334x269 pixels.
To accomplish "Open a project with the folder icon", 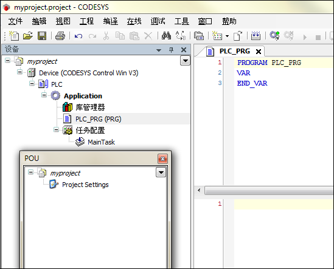I will click(28, 36).
